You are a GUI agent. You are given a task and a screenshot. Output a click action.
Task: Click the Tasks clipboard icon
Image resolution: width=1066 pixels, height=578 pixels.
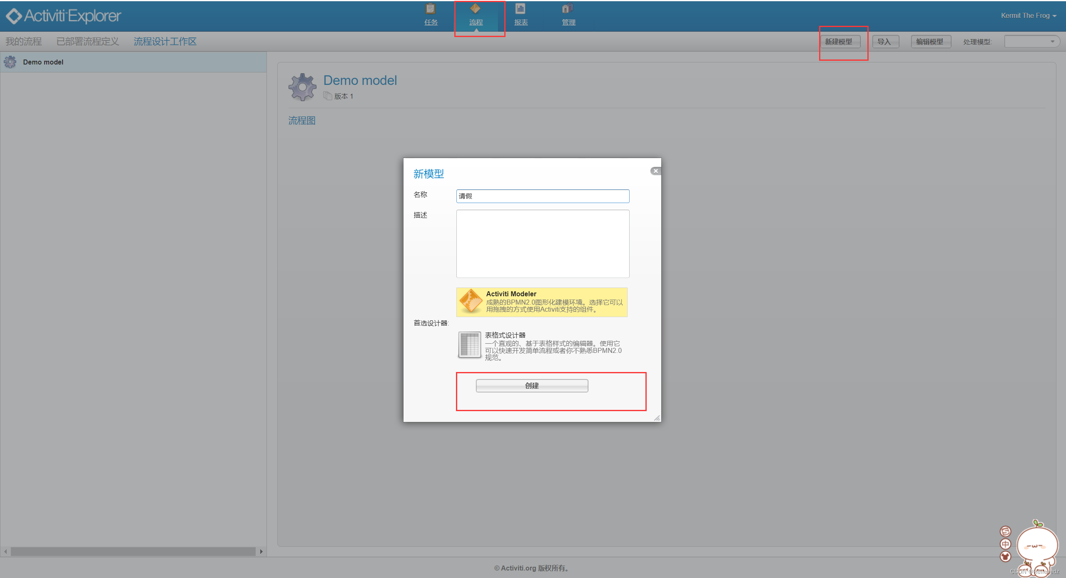pyautogui.click(x=431, y=9)
